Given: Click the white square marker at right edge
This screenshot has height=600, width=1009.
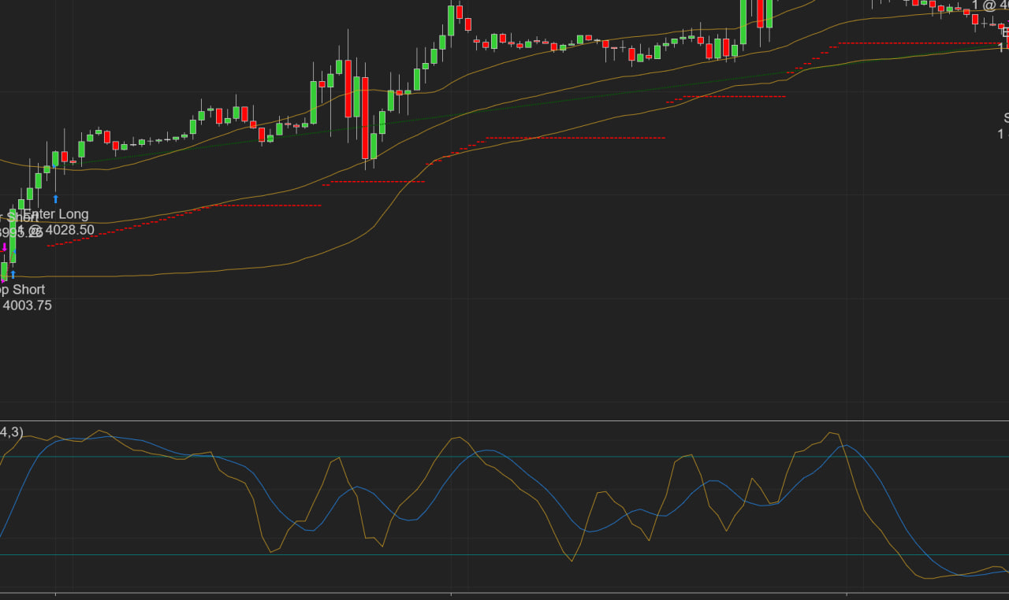Looking at the screenshot, I should [x=1005, y=31].
